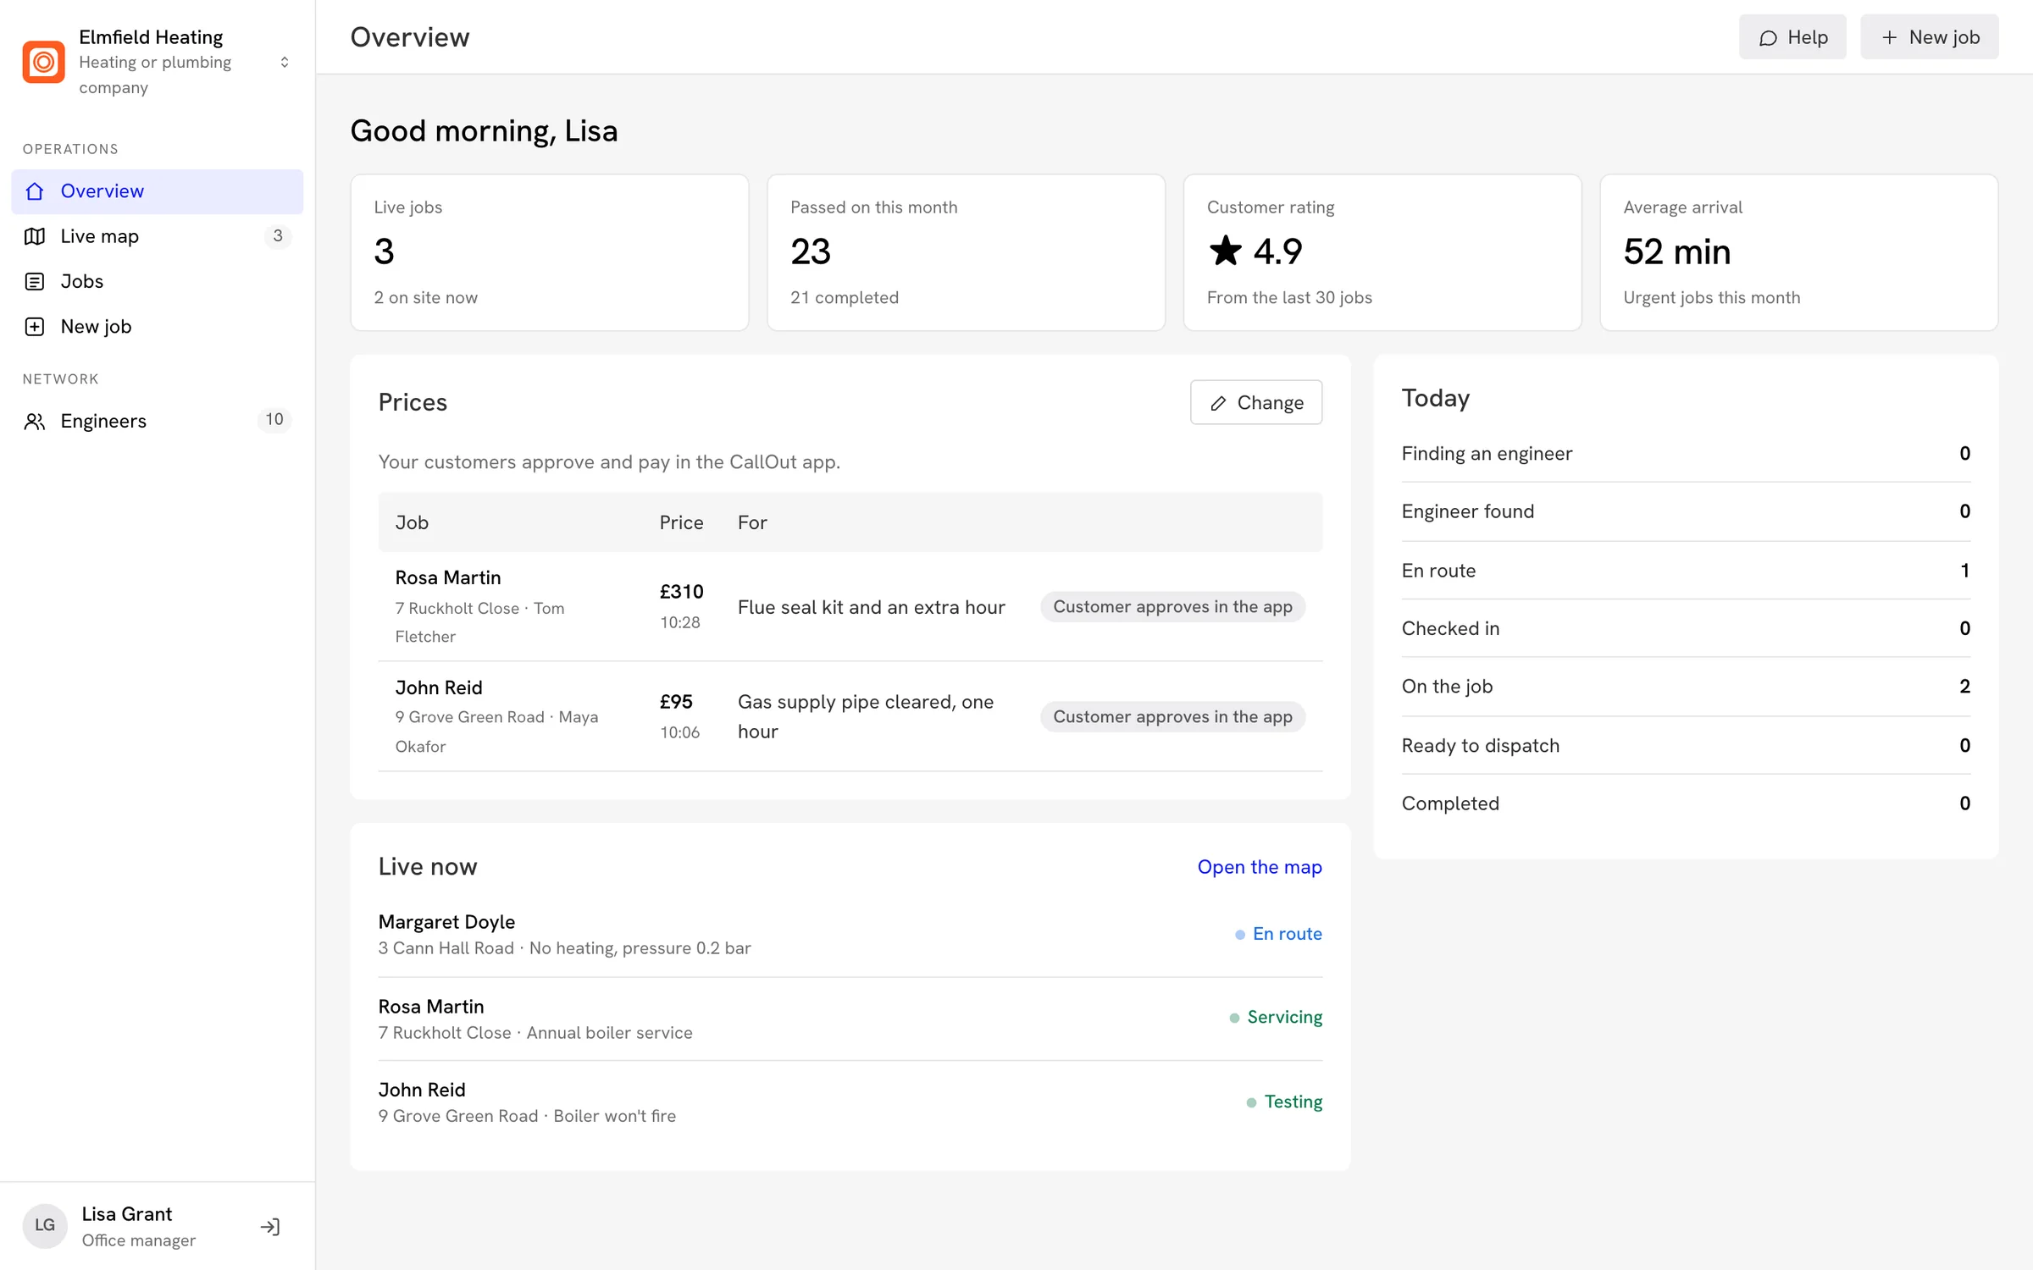This screenshot has width=2033, height=1270.
Task: Click John Reid's Customer approves in the app pill
Action: 1172,717
